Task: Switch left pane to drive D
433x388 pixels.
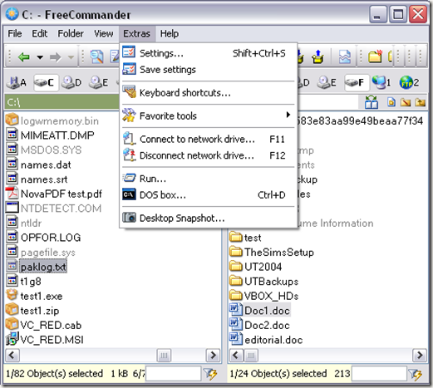Action: tap(71, 82)
